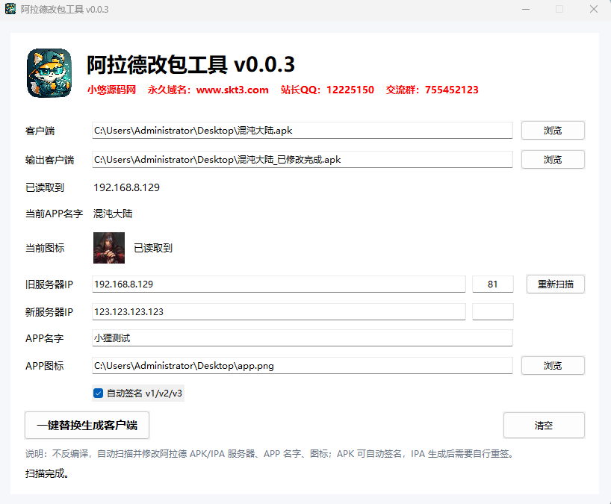Viewport: 611px width, 504px height.
Task: Focus the 客户端 file path field
Action: (x=303, y=131)
